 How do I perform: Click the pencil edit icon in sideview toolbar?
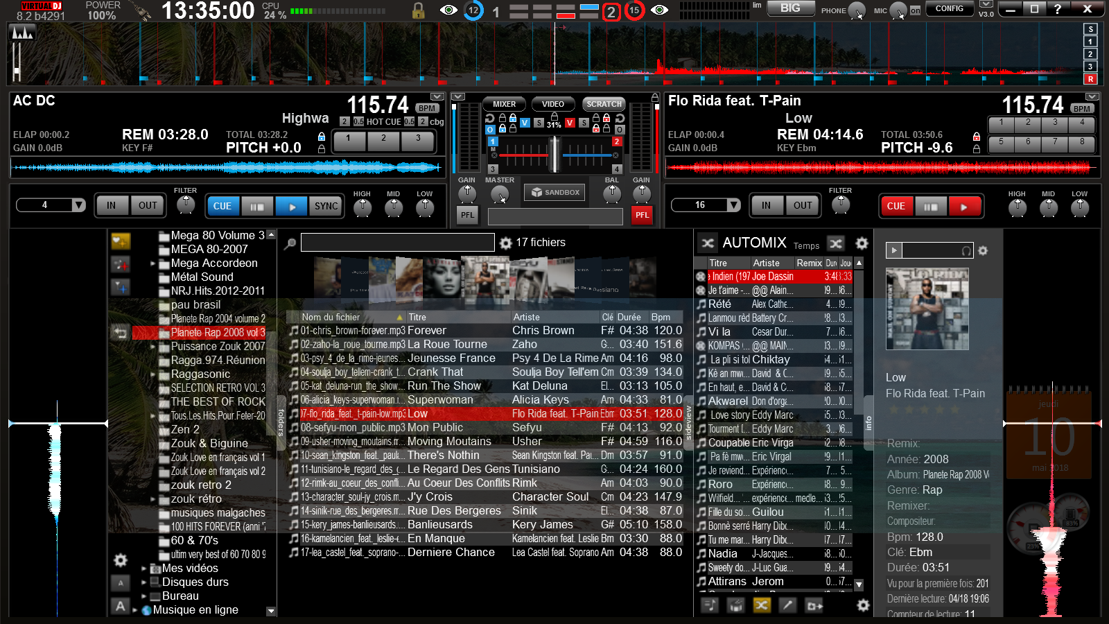click(x=787, y=605)
